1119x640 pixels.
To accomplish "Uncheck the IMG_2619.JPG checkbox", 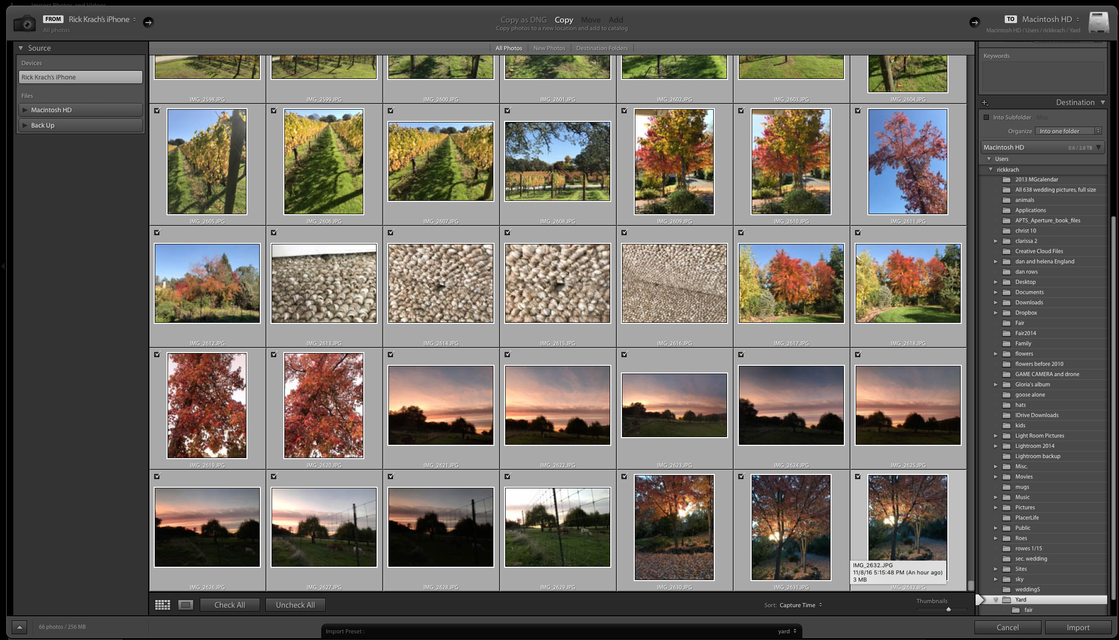I will click(157, 355).
